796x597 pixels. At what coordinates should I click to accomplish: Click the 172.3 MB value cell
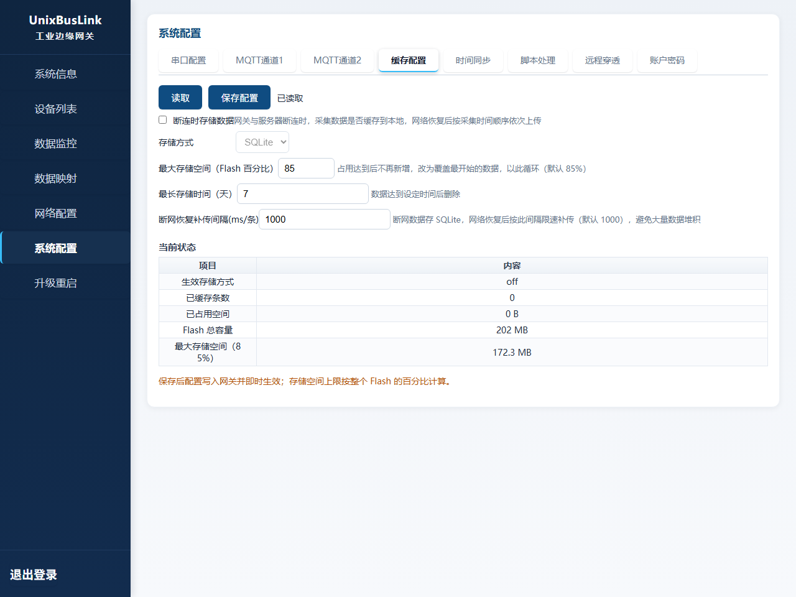coord(512,352)
